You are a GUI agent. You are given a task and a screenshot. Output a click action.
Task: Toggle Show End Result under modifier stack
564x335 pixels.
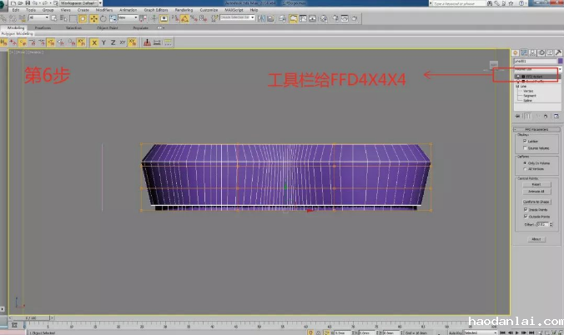[x=527, y=116]
